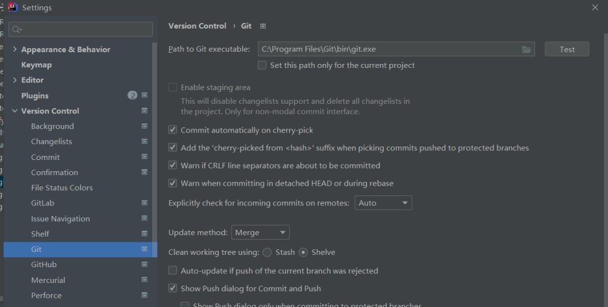Click the folder browse icon in Git path field
Viewport: 608px width, 307px height.
(x=526, y=49)
